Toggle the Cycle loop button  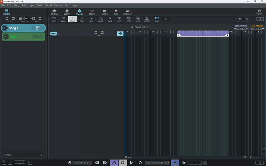point(114,163)
